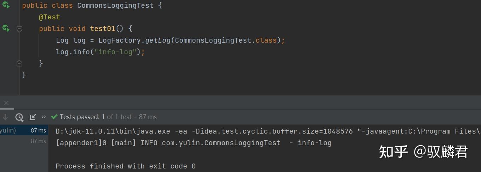
Task: Click the down arrow next-test icon
Action: pyautogui.click(x=5, y=117)
